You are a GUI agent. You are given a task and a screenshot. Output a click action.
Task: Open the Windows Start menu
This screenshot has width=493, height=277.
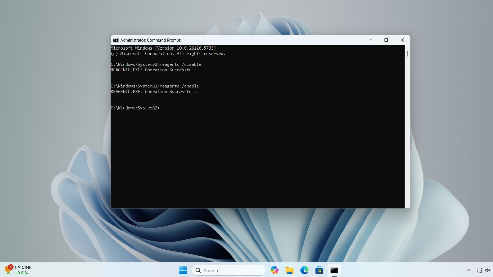coord(183,270)
